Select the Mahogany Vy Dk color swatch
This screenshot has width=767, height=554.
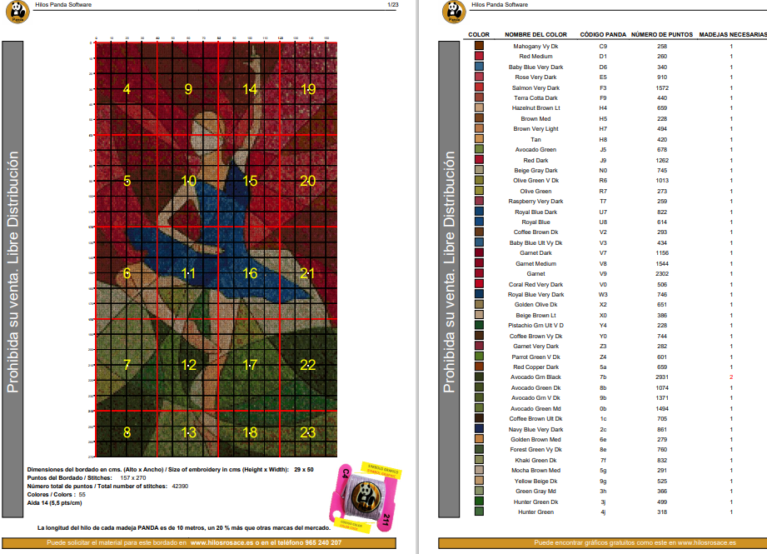pos(479,46)
